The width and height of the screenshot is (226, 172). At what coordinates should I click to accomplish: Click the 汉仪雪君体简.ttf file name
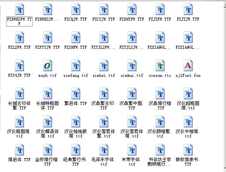(x=132, y=134)
